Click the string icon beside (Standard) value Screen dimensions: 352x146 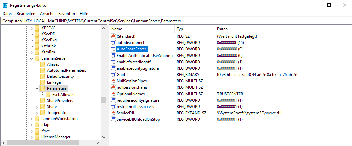coord(113,36)
